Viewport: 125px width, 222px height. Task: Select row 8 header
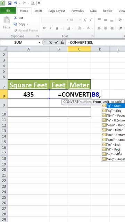coord(4,94)
